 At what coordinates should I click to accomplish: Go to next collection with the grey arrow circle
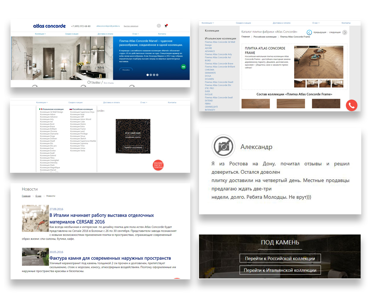(345, 33)
